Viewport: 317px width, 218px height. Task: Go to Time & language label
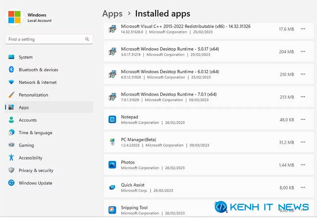coord(36,133)
